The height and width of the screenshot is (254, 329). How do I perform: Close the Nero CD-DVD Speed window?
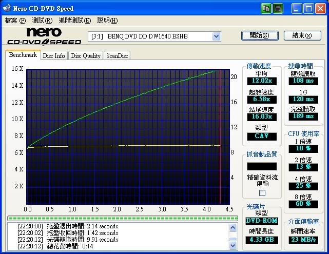click(321, 8)
